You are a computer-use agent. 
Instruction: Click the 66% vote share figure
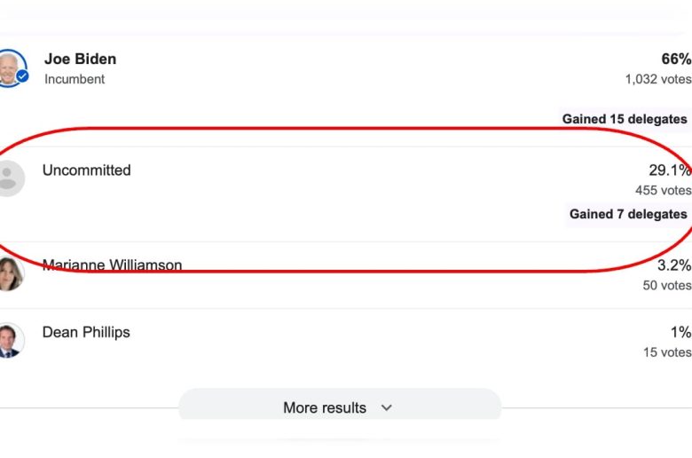coord(676,59)
